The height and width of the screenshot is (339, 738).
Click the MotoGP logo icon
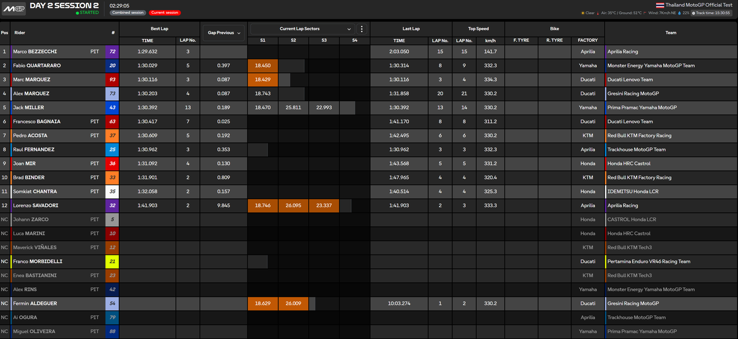pos(14,9)
